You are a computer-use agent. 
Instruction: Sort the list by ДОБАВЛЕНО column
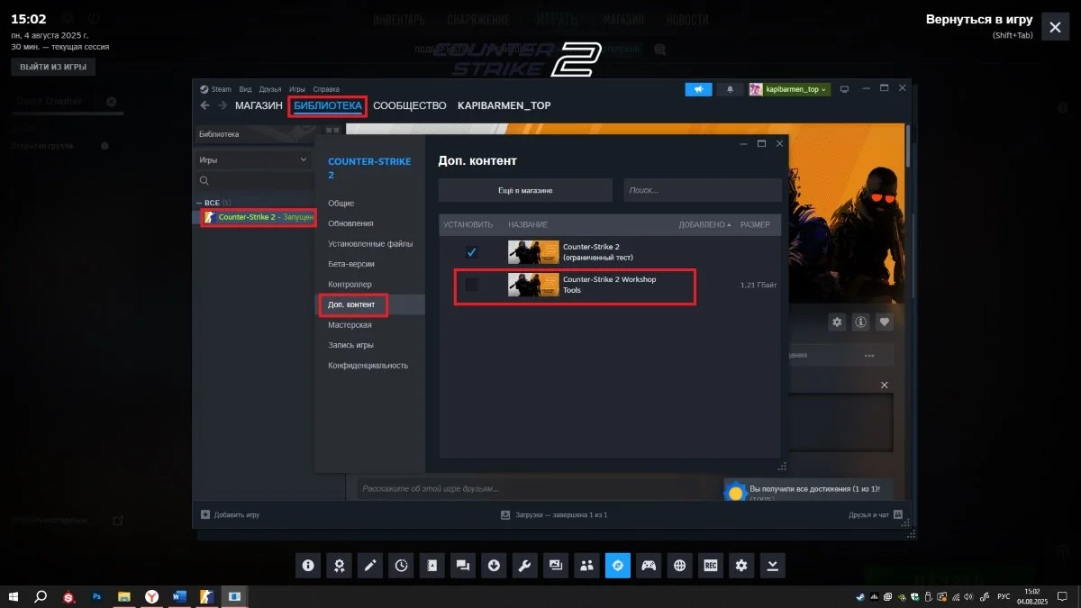pyautogui.click(x=704, y=224)
